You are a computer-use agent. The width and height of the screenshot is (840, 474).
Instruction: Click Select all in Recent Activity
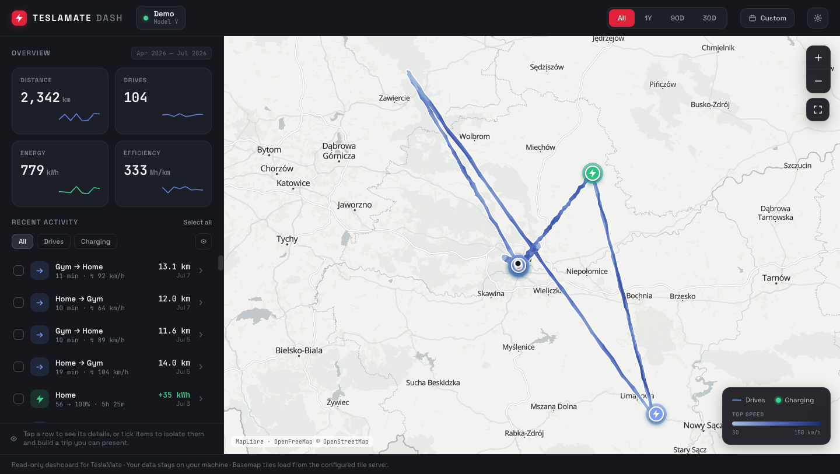point(197,222)
